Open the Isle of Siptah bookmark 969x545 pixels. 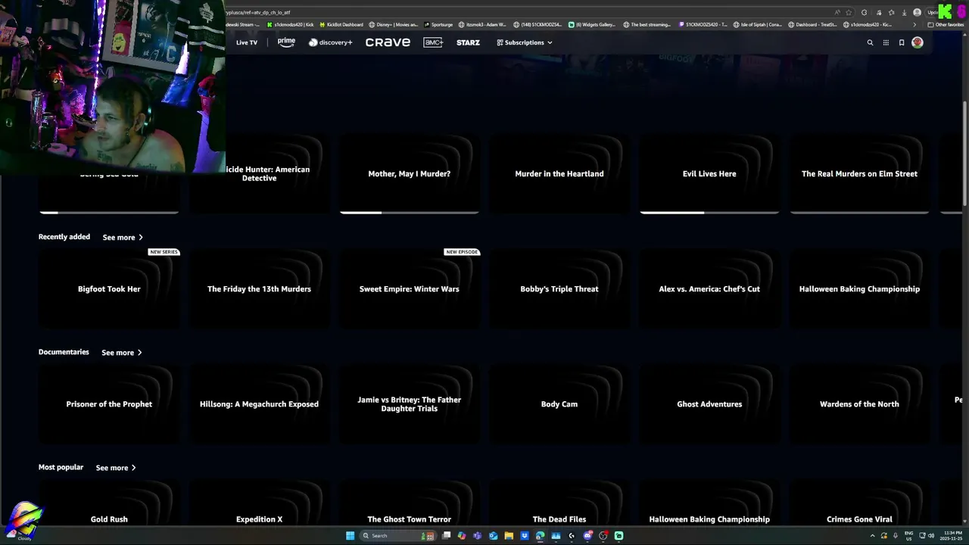(x=757, y=24)
